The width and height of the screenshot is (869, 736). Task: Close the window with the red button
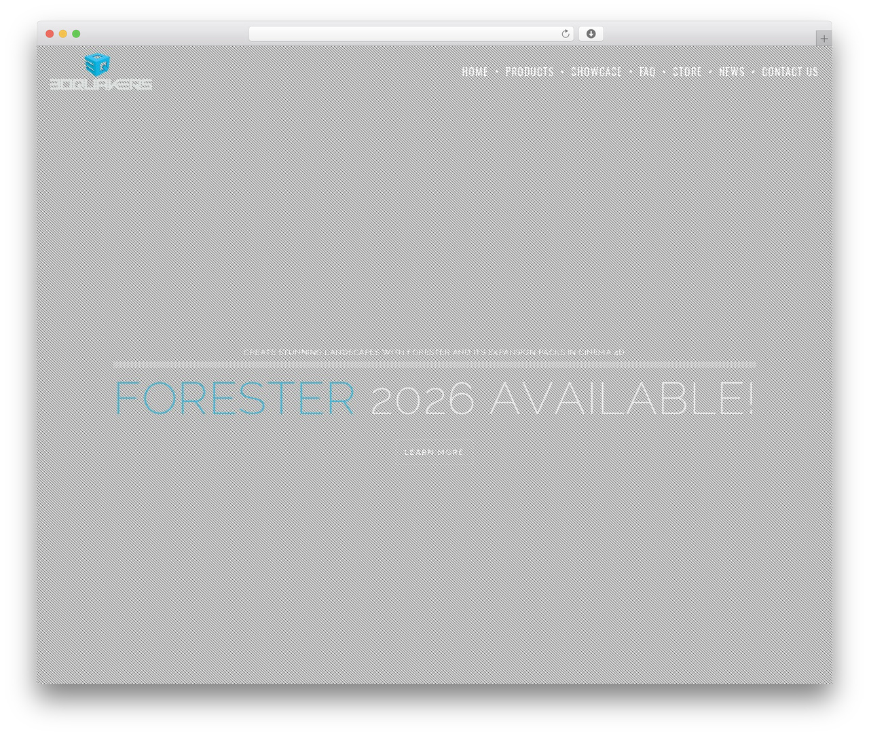[x=50, y=34]
